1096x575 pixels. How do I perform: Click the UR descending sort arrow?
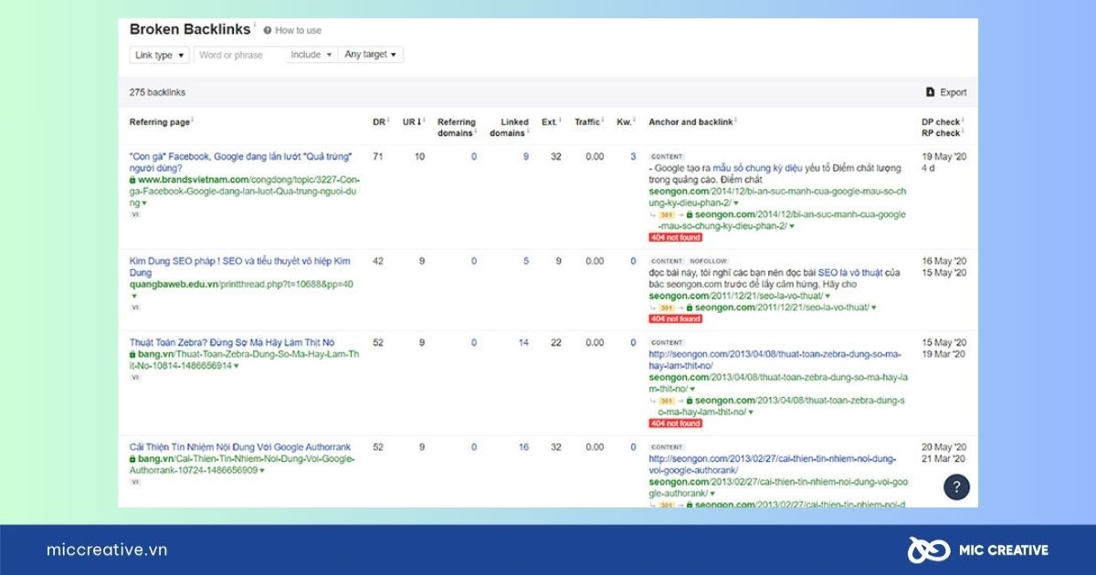[x=418, y=122]
